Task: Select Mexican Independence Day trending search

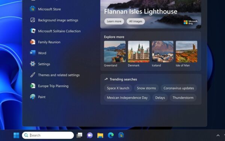Action: [127, 98]
